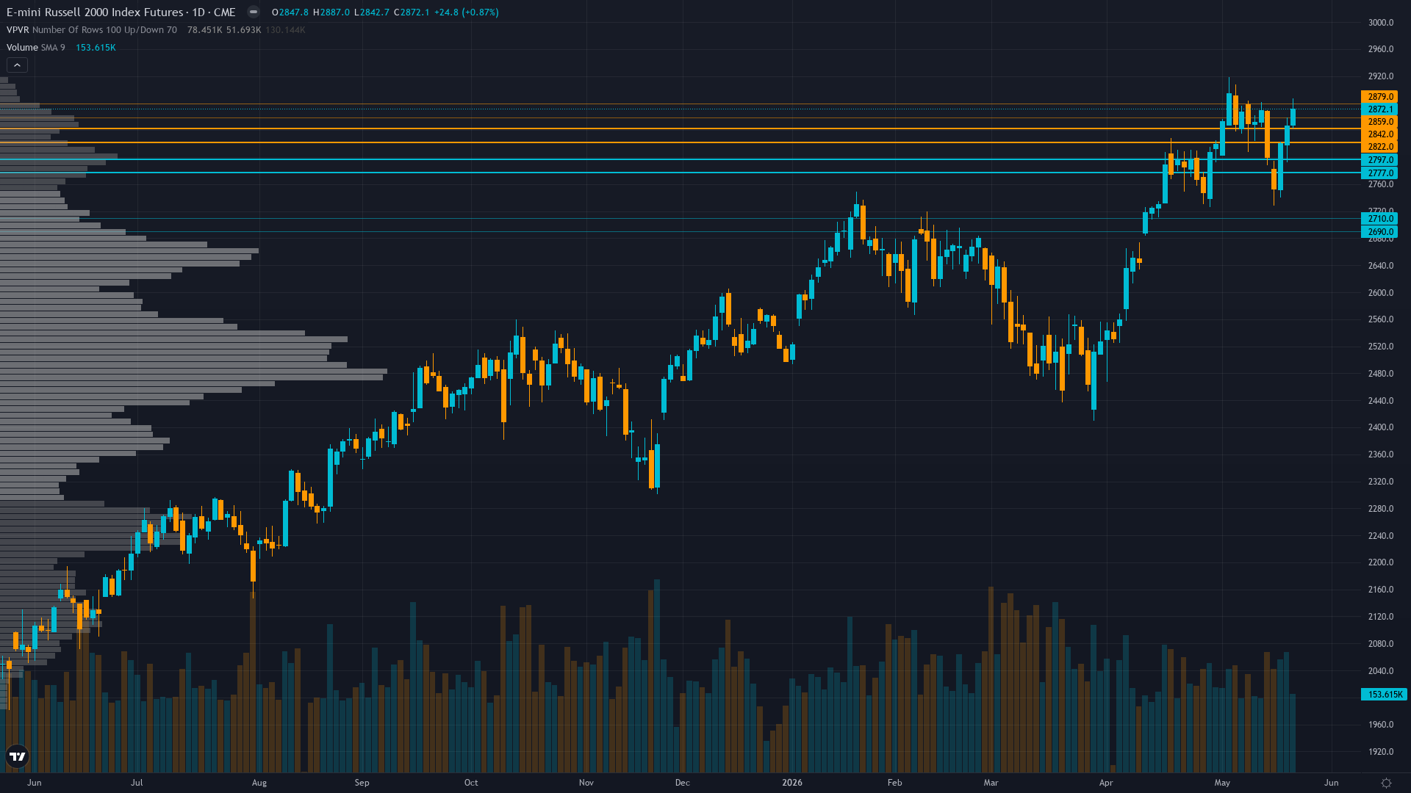Click the 2026 year label on time axis
This screenshot has height=793, width=1411.
click(792, 783)
